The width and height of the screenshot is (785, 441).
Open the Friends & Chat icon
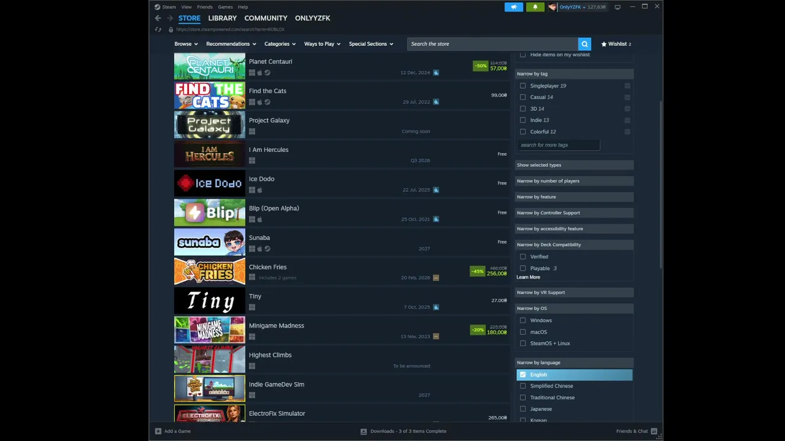pyautogui.click(x=654, y=431)
